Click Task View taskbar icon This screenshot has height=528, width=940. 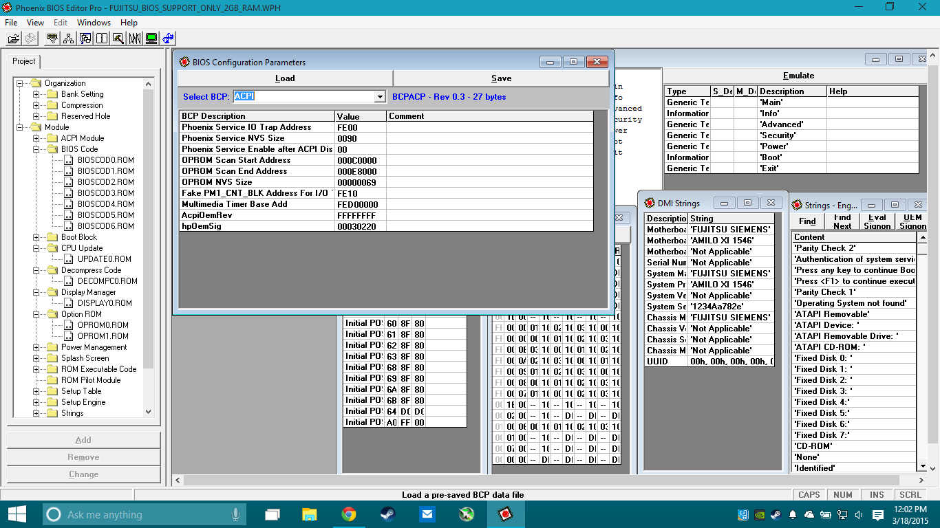(x=273, y=514)
